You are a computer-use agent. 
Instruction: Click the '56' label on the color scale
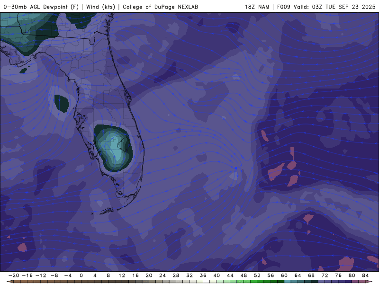[x=271, y=275]
